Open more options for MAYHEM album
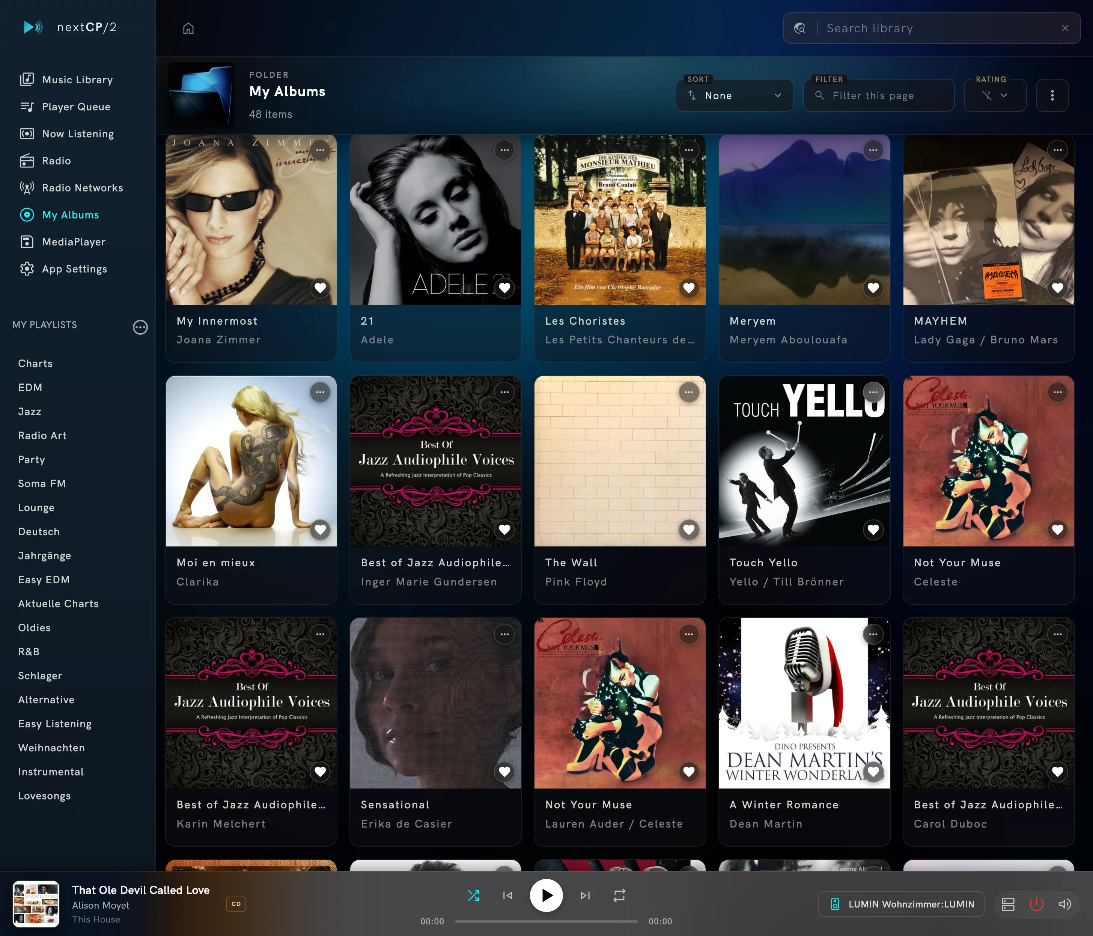1093x936 pixels. [1058, 150]
